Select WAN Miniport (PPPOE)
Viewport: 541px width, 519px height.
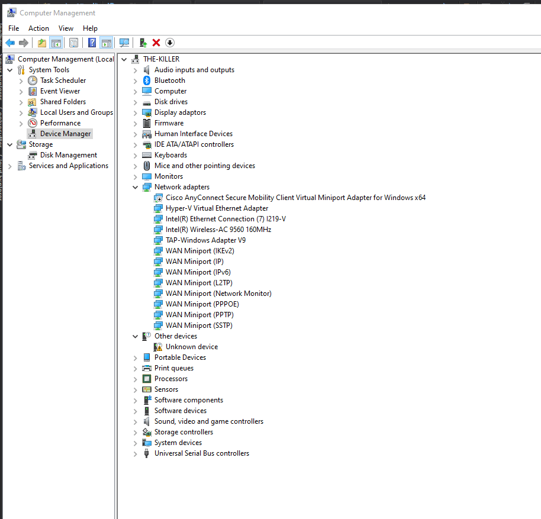coord(202,304)
